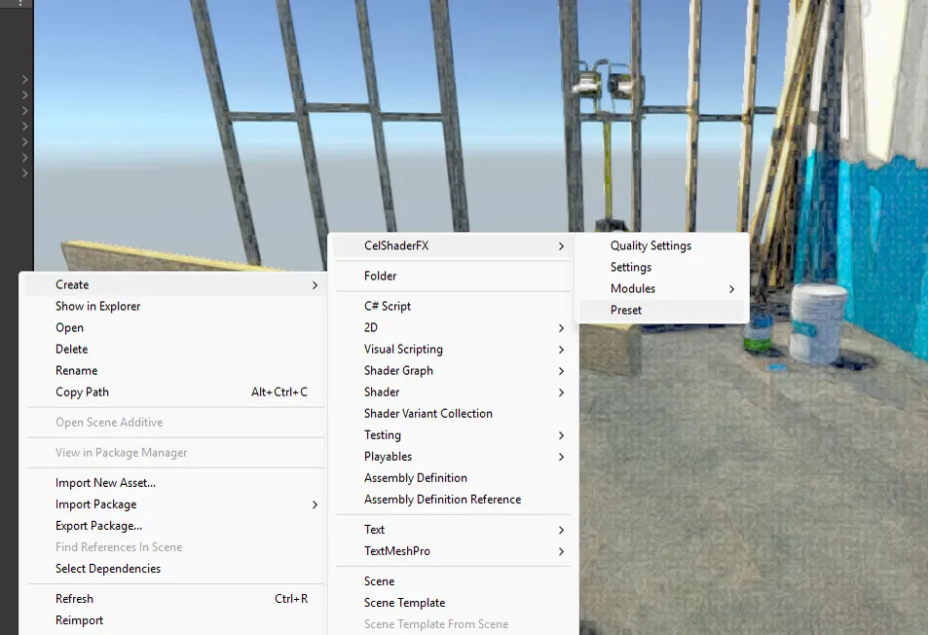Choose Show in Explorer
928x635 pixels.
pos(175,306)
